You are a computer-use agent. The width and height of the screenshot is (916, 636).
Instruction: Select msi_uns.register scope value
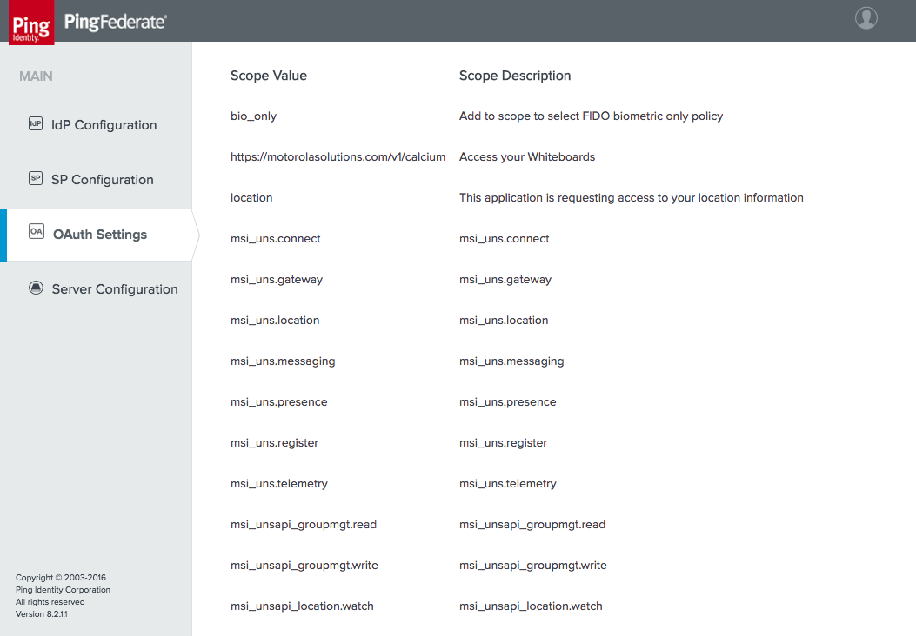coord(274,443)
